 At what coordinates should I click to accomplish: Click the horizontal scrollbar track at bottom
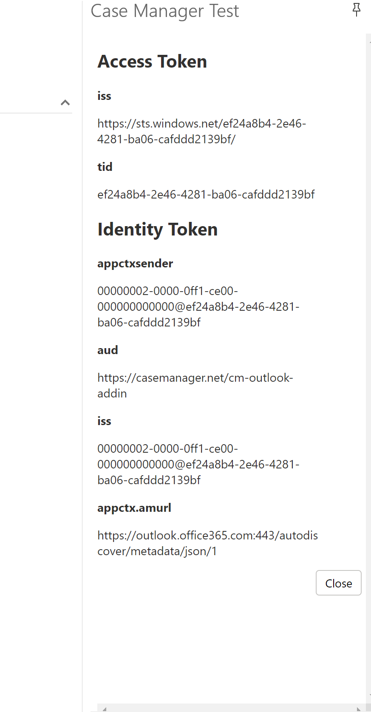[x=232, y=708]
